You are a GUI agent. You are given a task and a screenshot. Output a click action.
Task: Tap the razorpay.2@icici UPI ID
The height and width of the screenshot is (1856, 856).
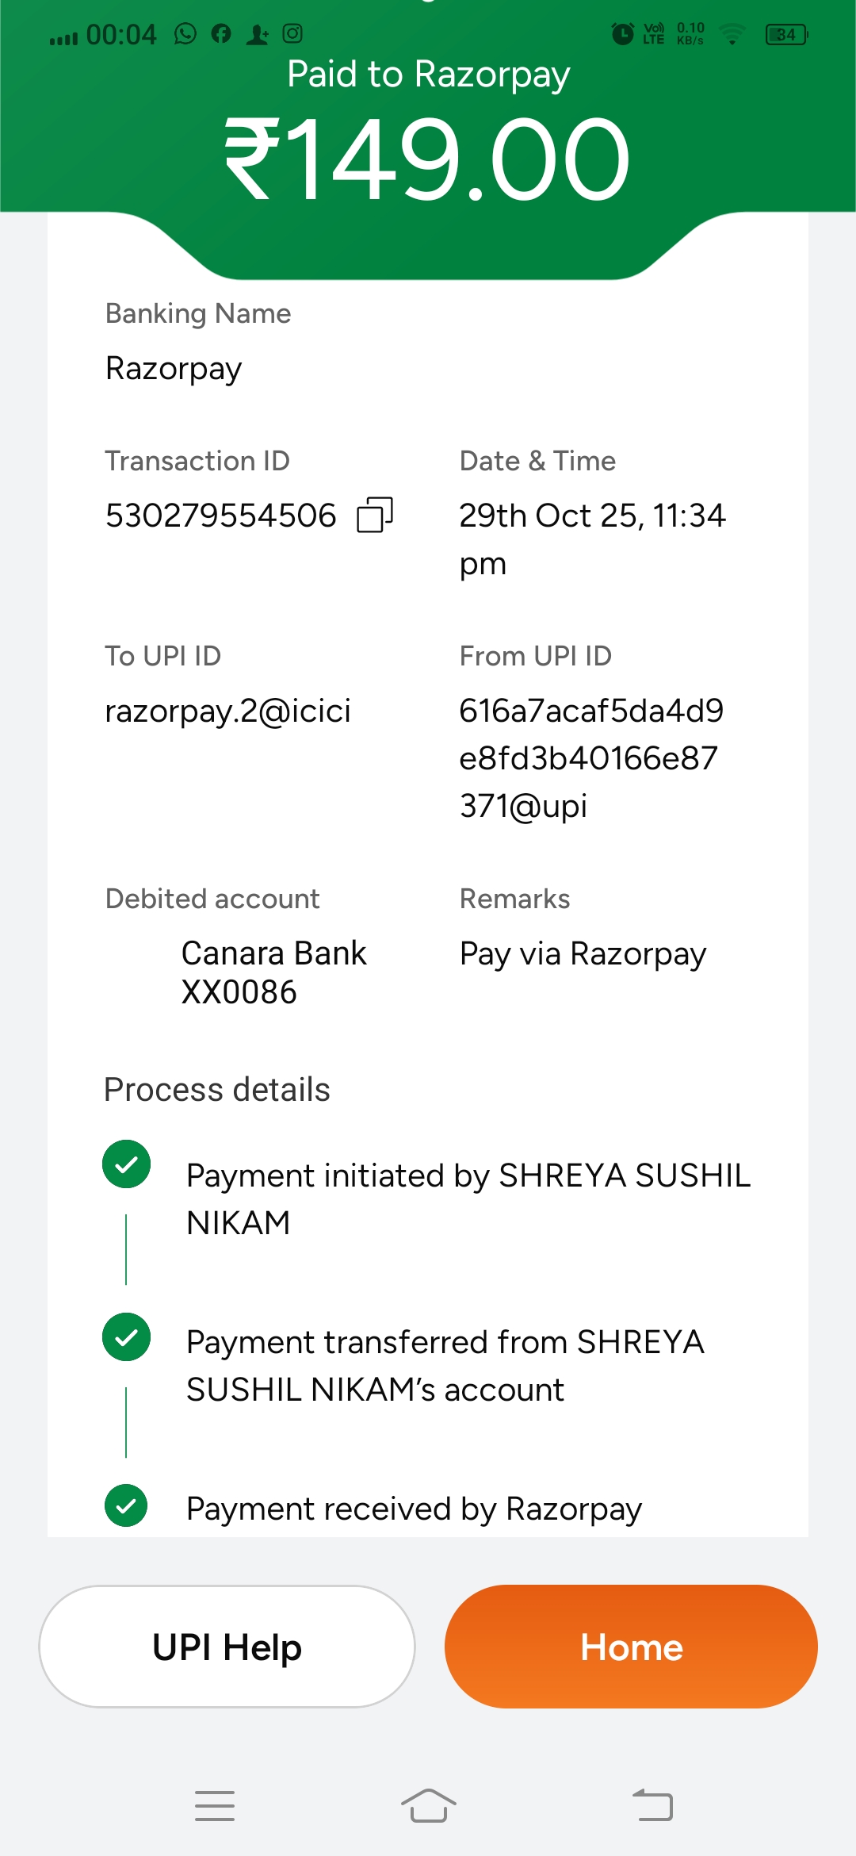point(228,711)
